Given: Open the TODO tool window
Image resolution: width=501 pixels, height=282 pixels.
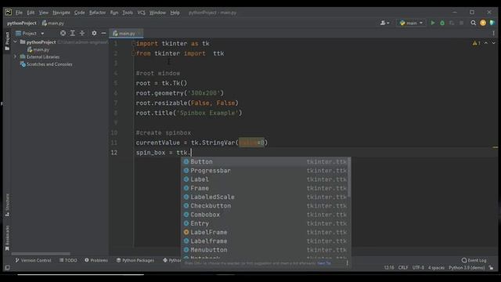Looking at the screenshot, I should pyautogui.click(x=68, y=260).
